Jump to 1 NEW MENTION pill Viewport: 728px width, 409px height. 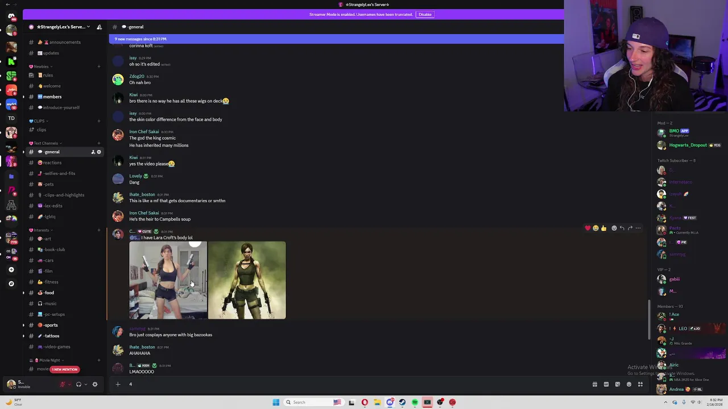point(64,369)
